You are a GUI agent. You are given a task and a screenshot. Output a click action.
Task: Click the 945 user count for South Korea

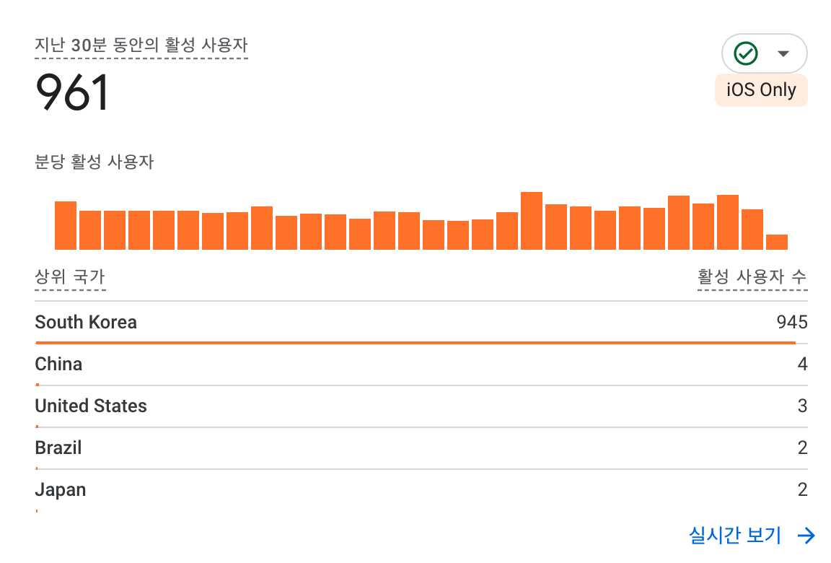[x=792, y=322]
